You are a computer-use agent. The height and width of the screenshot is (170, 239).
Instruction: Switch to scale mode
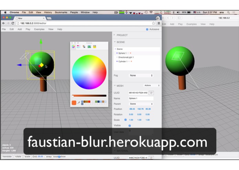click(x=27, y=157)
